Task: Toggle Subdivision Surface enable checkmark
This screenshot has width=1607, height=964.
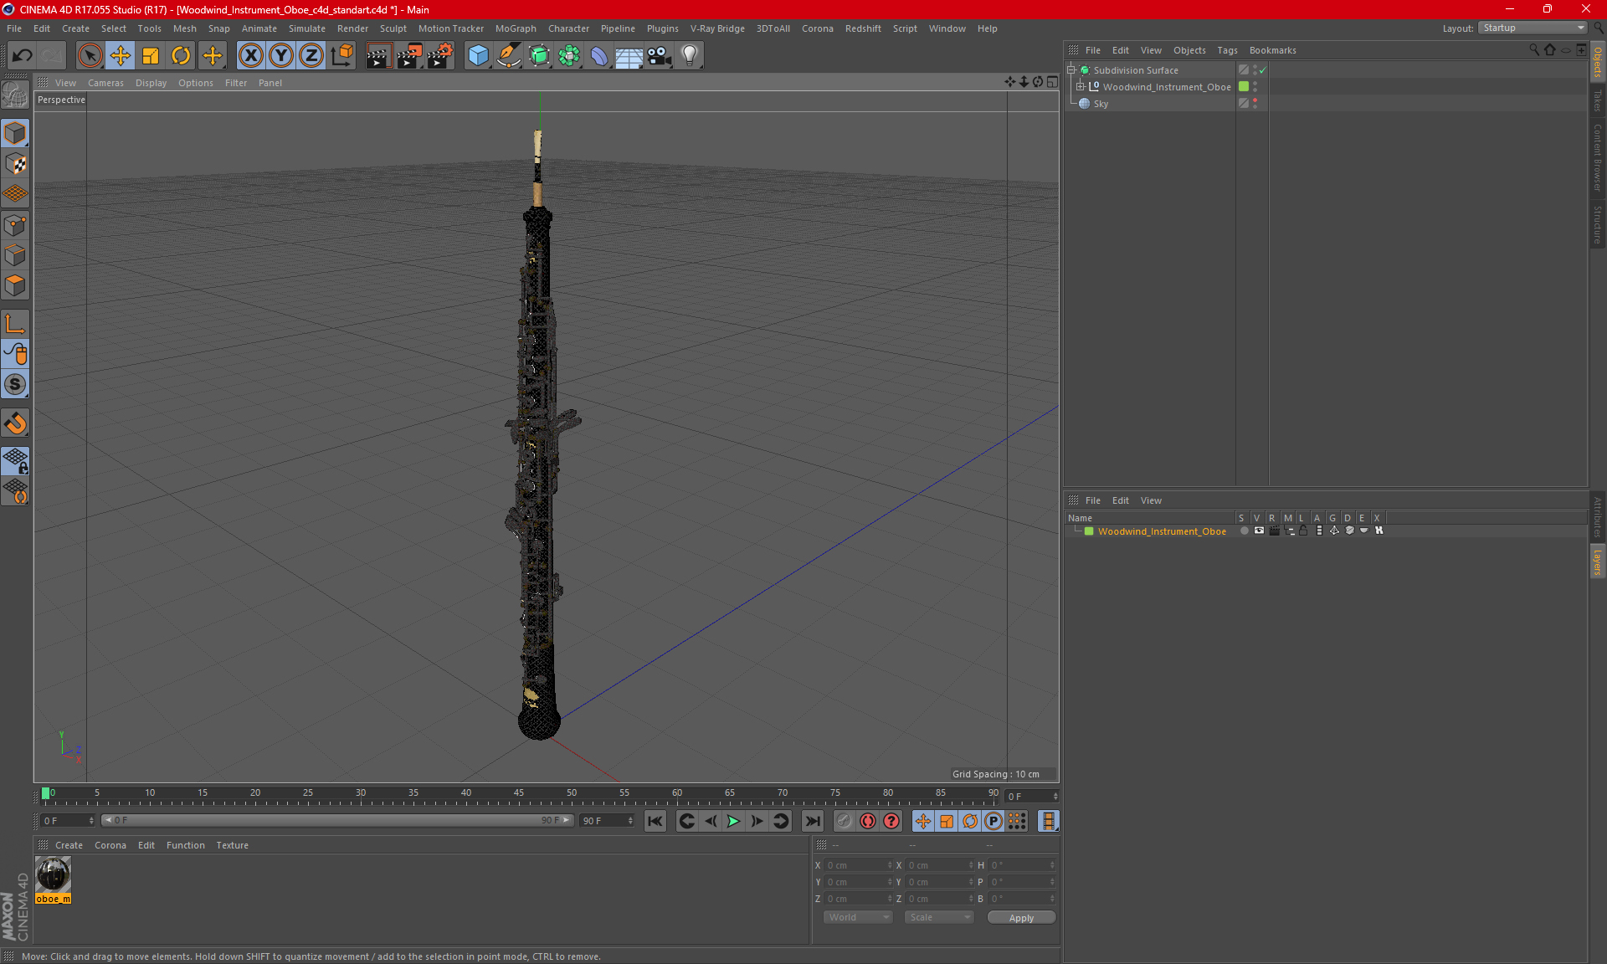Action: [1263, 70]
